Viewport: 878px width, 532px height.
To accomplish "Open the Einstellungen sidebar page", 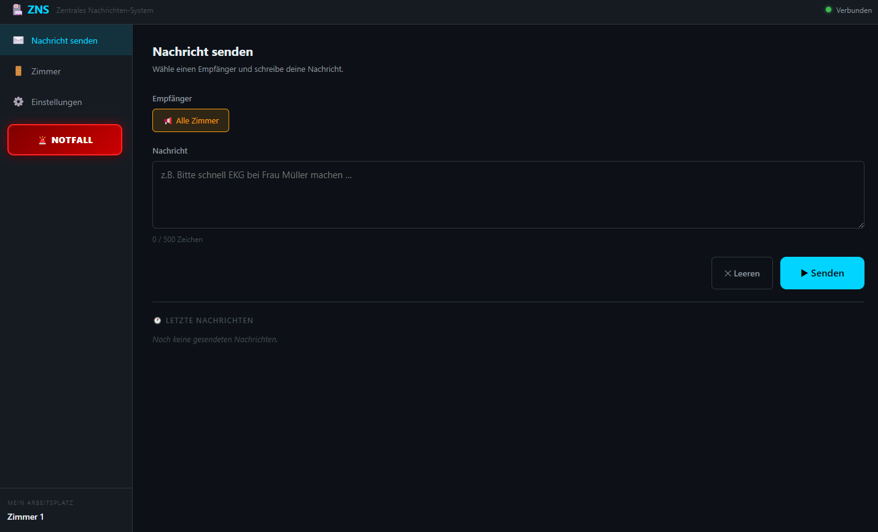I will coord(57,102).
